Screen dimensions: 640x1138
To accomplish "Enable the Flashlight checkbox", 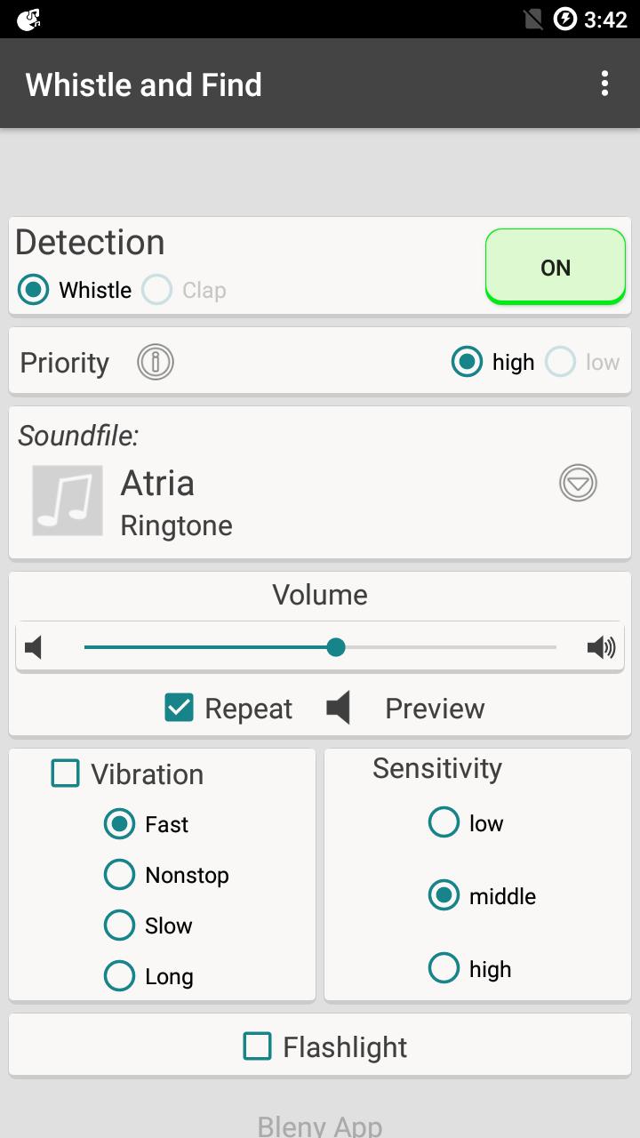I will point(258,1046).
